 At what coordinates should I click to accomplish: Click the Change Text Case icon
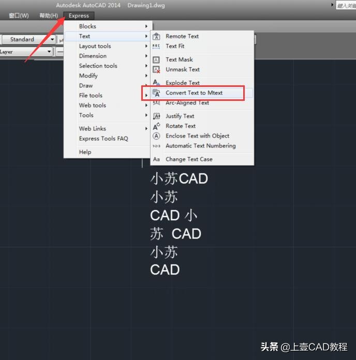(x=156, y=159)
